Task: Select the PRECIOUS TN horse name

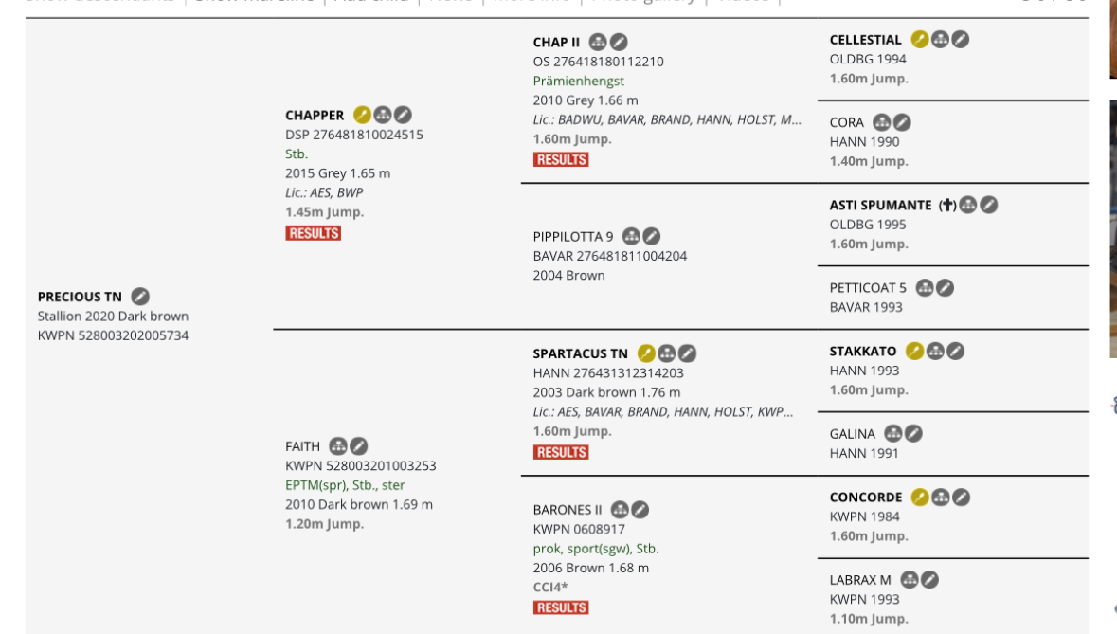Action: tap(80, 297)
